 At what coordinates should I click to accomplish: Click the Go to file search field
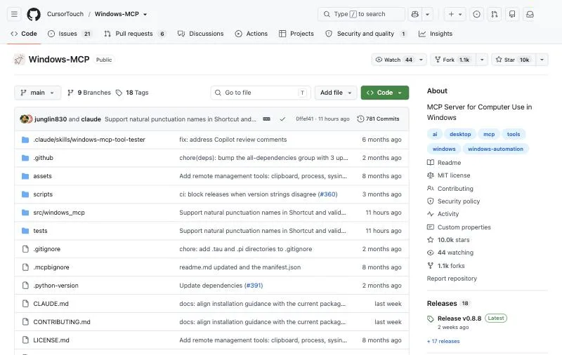point(261,93)
